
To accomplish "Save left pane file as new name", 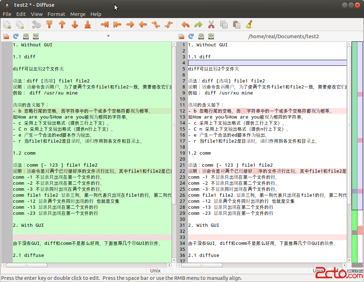I will coord(36,36).
